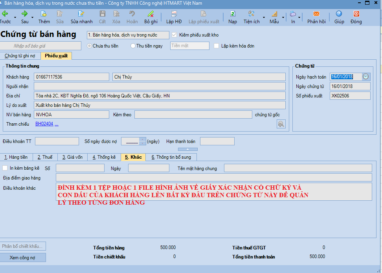Open the BH02404 reference link
382x273 pixels.
(x=44, y=124)
